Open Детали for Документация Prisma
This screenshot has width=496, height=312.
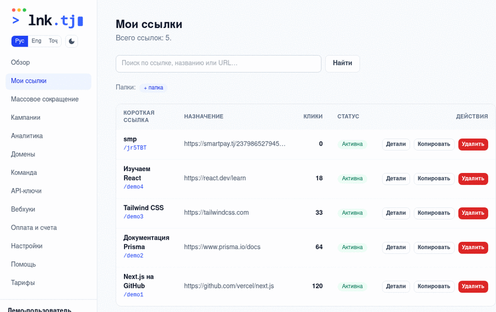click(396, 247)
